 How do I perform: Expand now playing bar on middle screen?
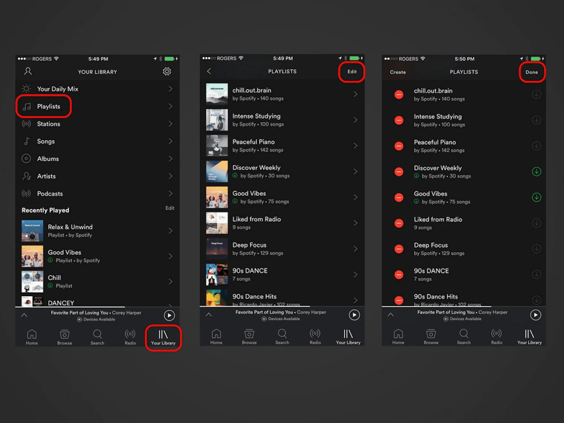pyautogui.click(x=209, y=314)
